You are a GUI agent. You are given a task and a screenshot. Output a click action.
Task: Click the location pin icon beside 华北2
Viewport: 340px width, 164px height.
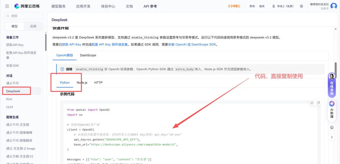tap(274, 6)
